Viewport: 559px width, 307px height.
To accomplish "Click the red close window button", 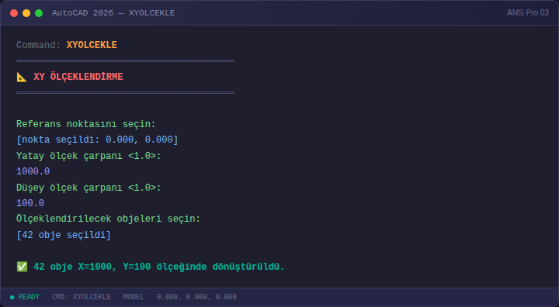I will pos(14,13).
